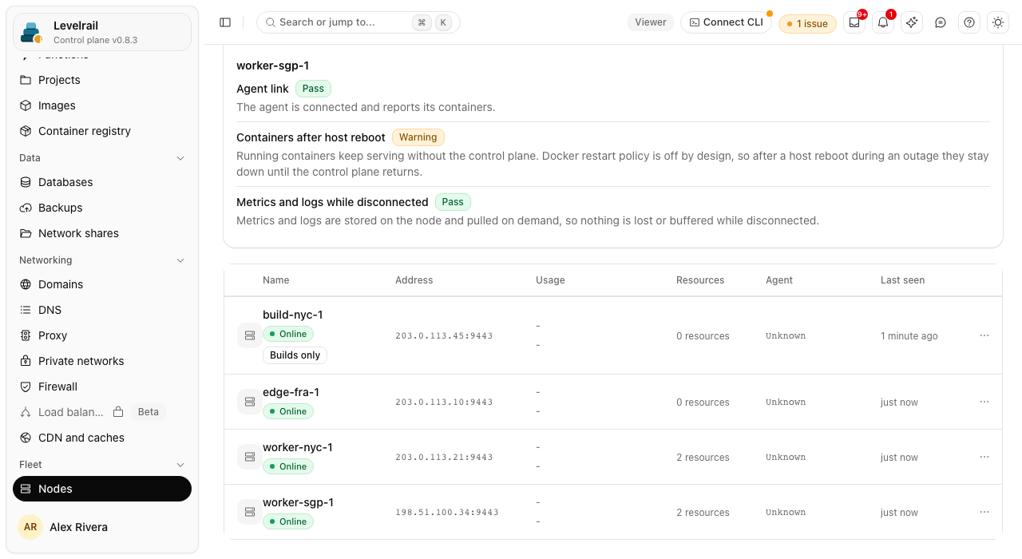1022x559 pixels.
Task: Click the Builds only tag
Action: (x=295, y=355)
